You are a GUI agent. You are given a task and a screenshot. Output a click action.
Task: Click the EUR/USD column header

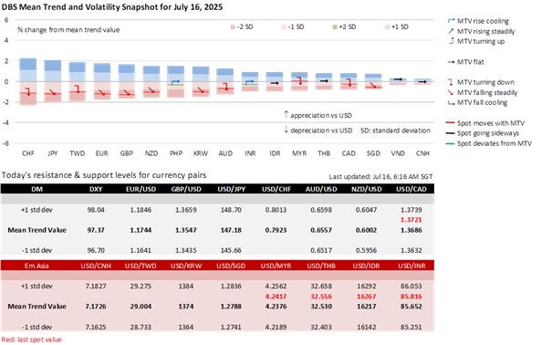click(141, 189)
